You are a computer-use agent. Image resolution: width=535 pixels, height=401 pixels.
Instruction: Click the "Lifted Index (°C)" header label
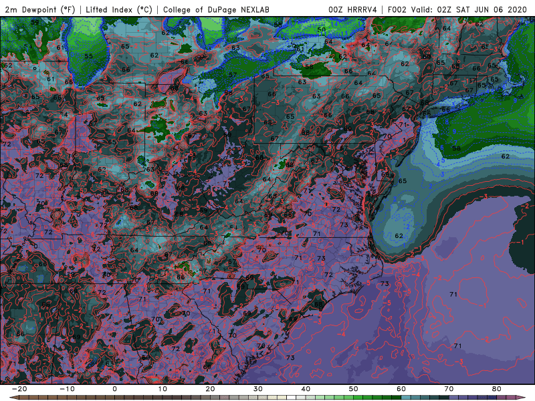coord(119,10)
